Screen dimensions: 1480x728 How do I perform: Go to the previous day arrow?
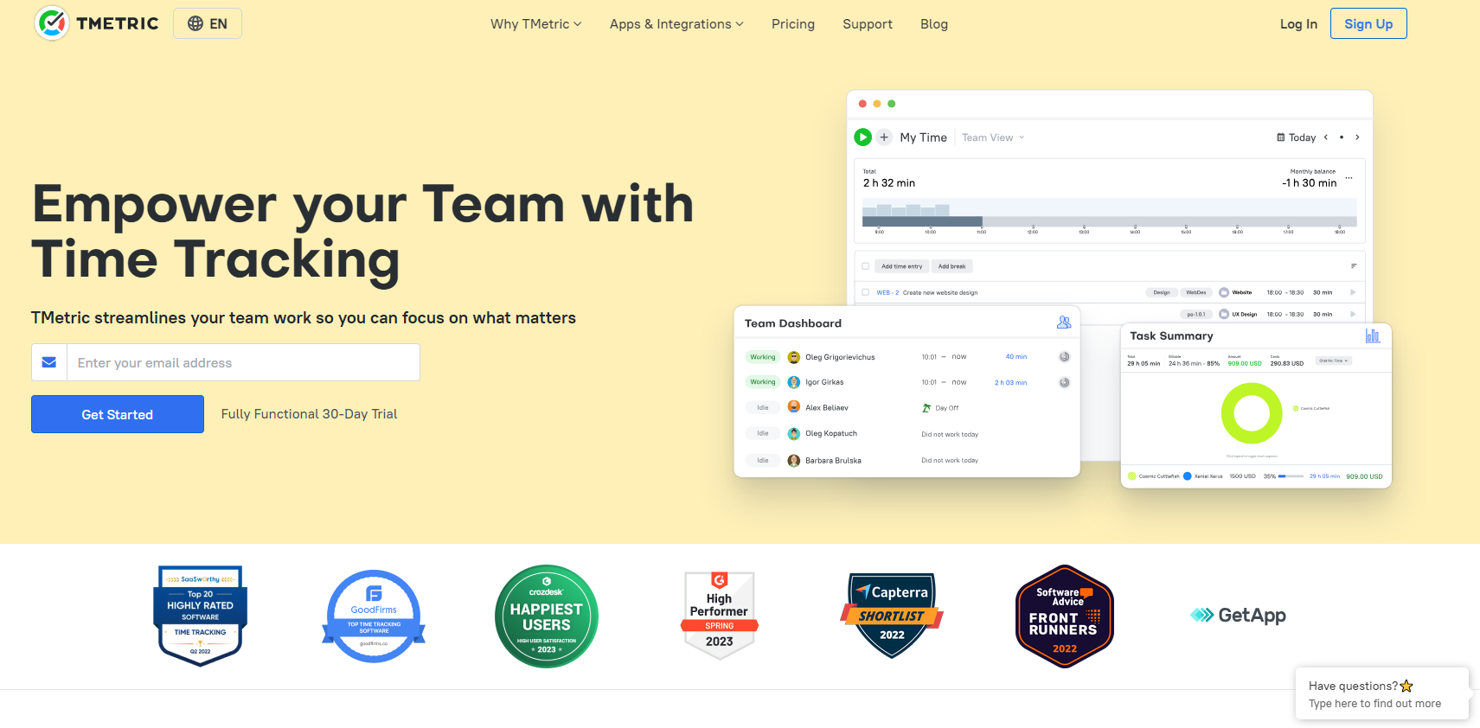tap(1325, 137)
